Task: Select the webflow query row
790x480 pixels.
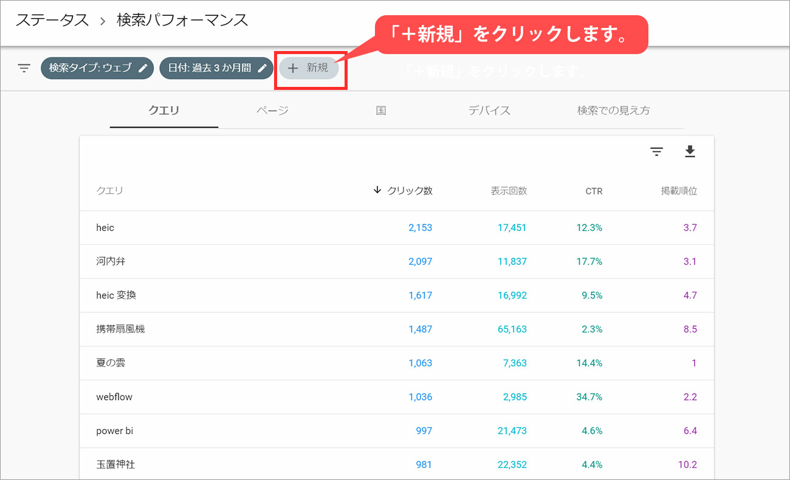Action: click(x=397, y=397)
